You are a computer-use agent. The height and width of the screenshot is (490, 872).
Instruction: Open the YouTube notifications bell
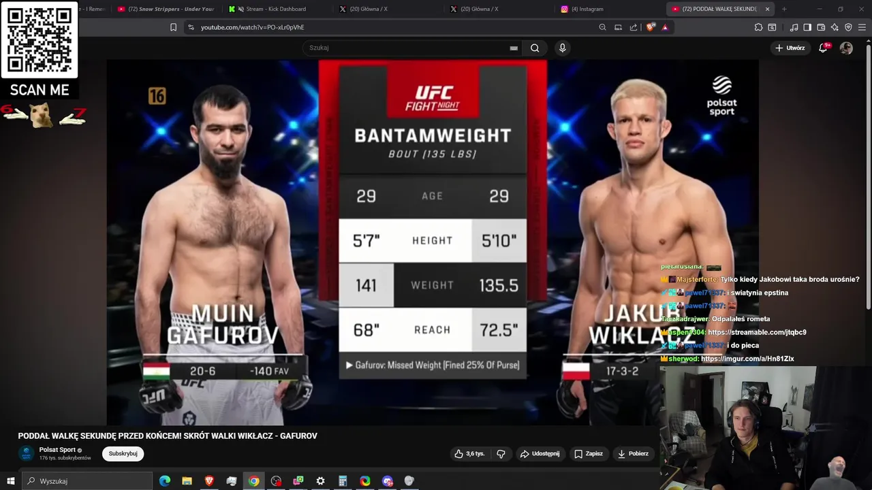tap(823, 48)
